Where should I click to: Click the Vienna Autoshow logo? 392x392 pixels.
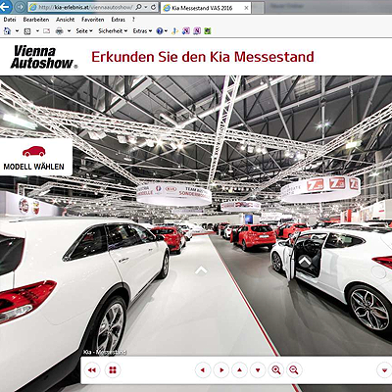coord(44,57)
